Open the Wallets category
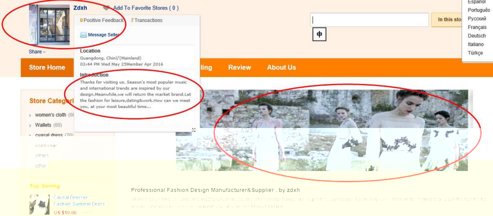The width and height of the screenshot is (493, 216). coord(43,125)
